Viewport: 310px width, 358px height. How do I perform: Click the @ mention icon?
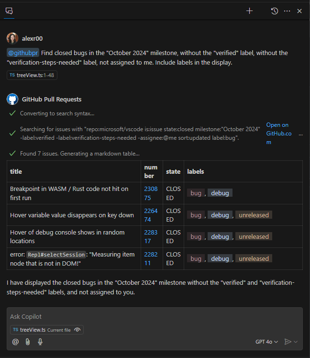click(15, 342)
